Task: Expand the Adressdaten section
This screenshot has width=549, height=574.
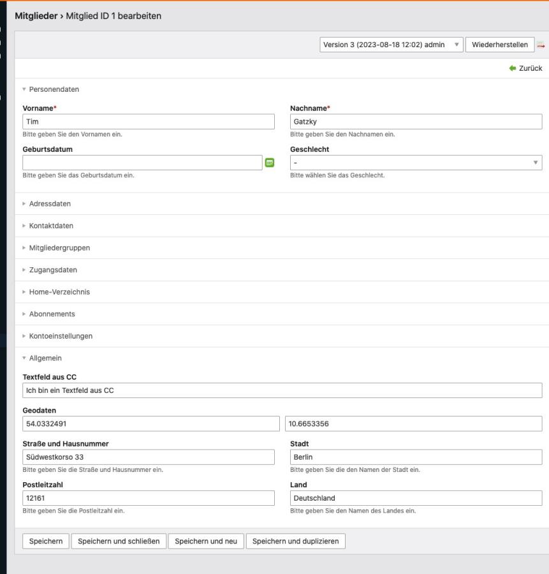Action: point(50,203)
